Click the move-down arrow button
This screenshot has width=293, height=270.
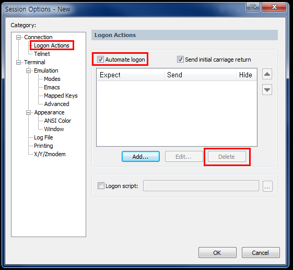[267, 90]
